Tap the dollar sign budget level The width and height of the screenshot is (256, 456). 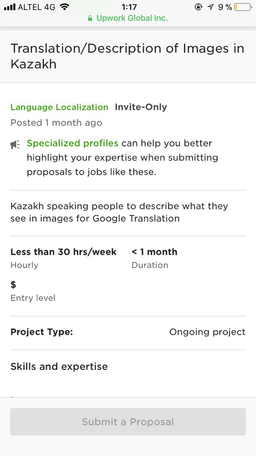(13, 284)
